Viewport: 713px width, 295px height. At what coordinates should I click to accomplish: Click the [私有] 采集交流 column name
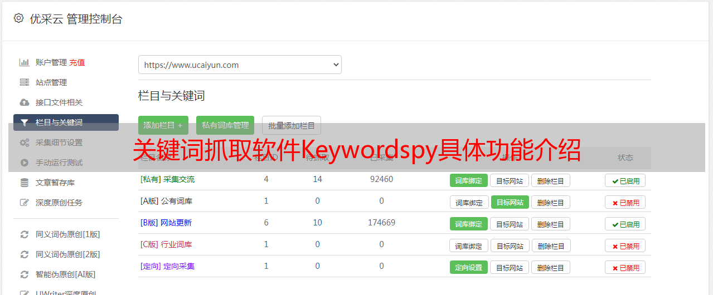[167, 179]
